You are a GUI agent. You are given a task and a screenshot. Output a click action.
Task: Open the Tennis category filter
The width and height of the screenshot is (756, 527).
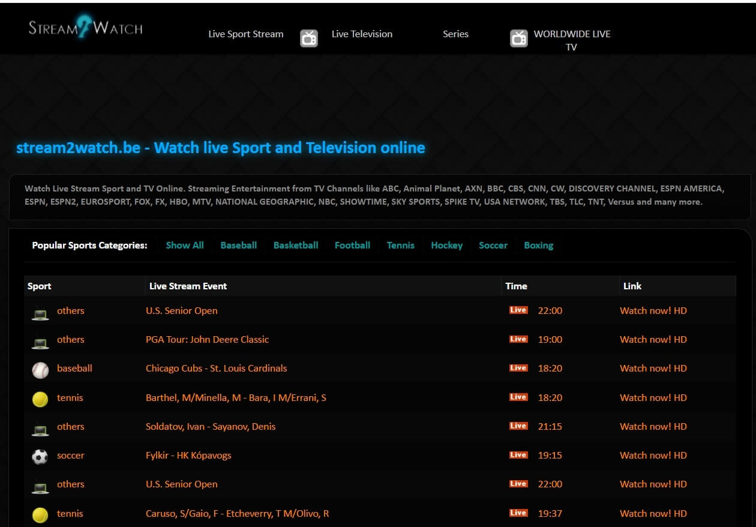point(400,245)
